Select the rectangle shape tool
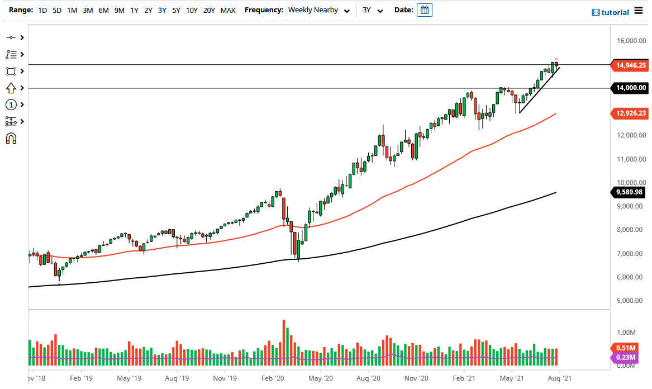The width and height of the screenshot is (652, 389). [x=11, y=71]
